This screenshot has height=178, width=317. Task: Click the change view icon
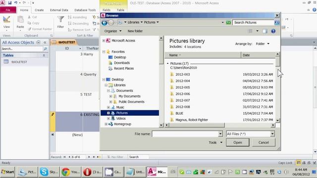click(251, 31)
